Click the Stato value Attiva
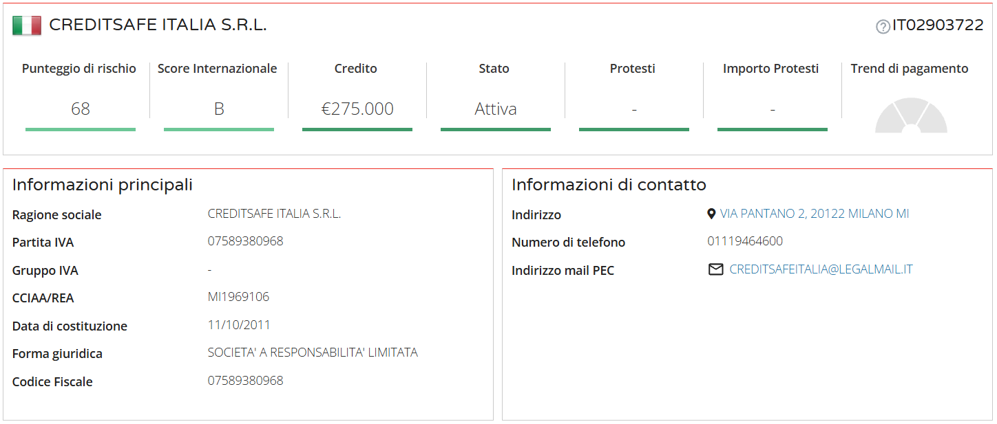The width and height of the screenshot is (997, 424). 496,109
